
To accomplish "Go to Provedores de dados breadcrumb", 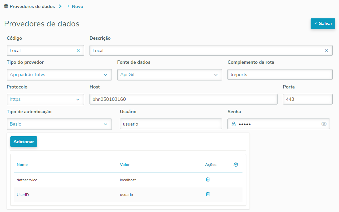I will point(32,6).
